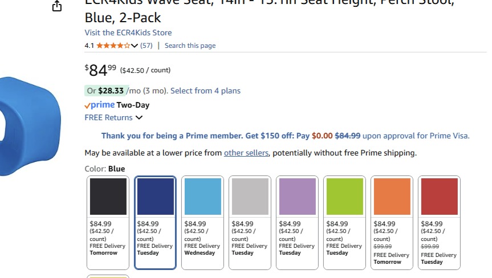Click the share icon

56,6
